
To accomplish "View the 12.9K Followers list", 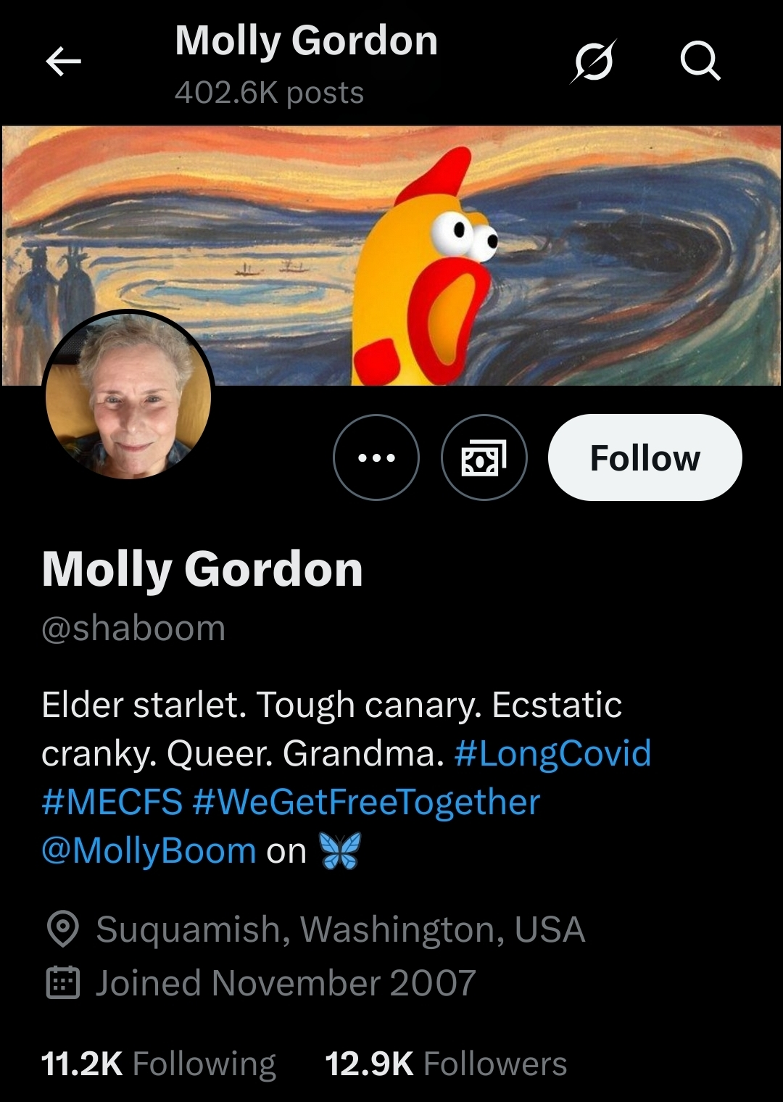I will tap(446, 1064).
